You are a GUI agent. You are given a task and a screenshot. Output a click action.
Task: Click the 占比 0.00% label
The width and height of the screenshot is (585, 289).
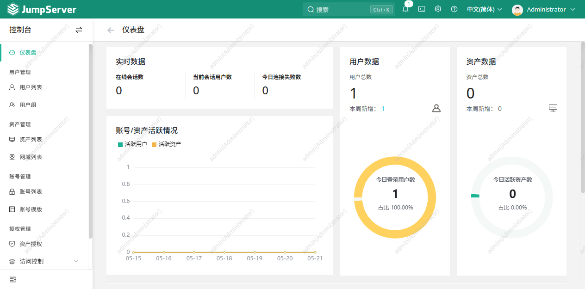pyautogui.click(x=512, y=207)
